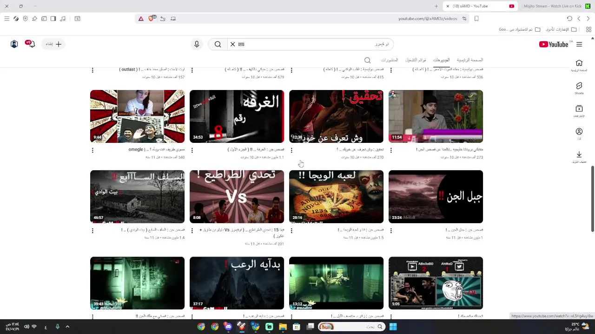This screenshot has width=595, height=334.
Task: Click the omegle video title link
Action: coord(157,150)
